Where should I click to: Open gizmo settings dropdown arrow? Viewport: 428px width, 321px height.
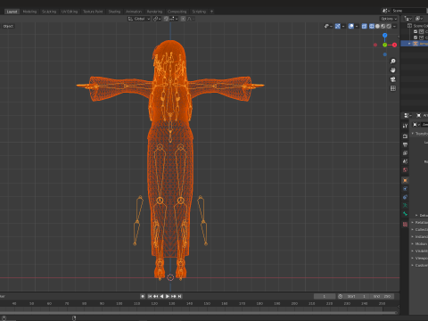coord(343,26)
